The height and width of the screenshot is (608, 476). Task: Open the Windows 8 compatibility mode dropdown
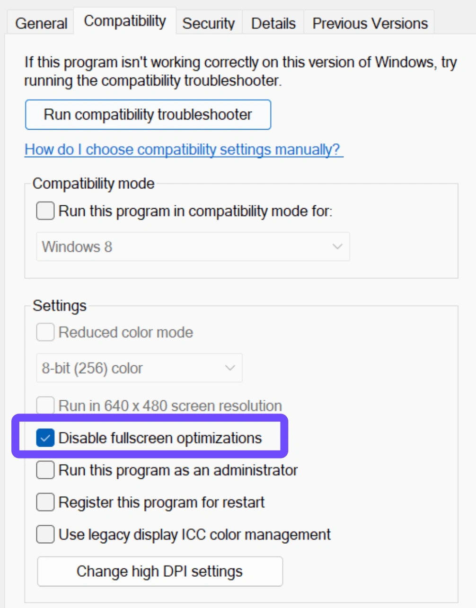pyautogui.click(x=193, y=247)
